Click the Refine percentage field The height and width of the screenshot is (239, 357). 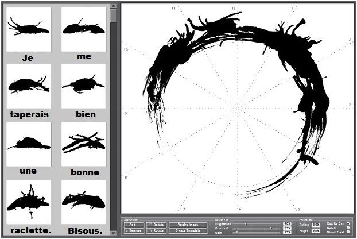click(x=316, y=225)
